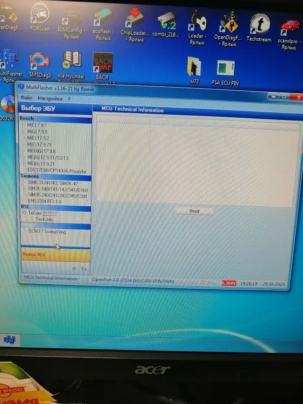Image resolution: width=303 pixels, height=404 pixels.
Task: Click the Siemens group header
Action: (56, 176)
